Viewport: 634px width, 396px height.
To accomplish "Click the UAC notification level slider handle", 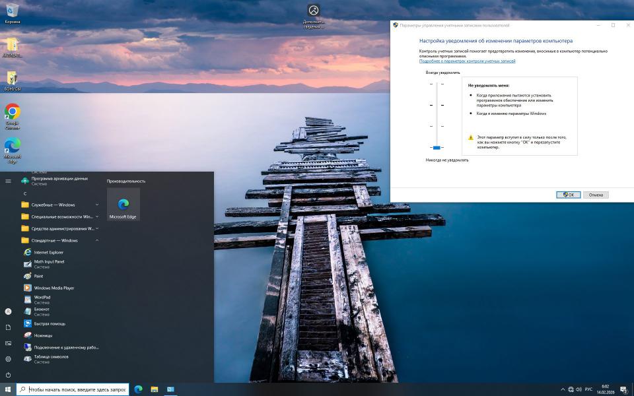I will pyautogui.click(x=437, y=147).
